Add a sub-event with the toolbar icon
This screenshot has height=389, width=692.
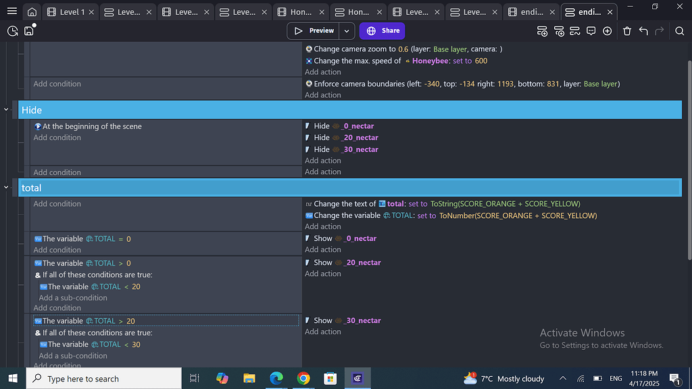(x=558, y=30)
